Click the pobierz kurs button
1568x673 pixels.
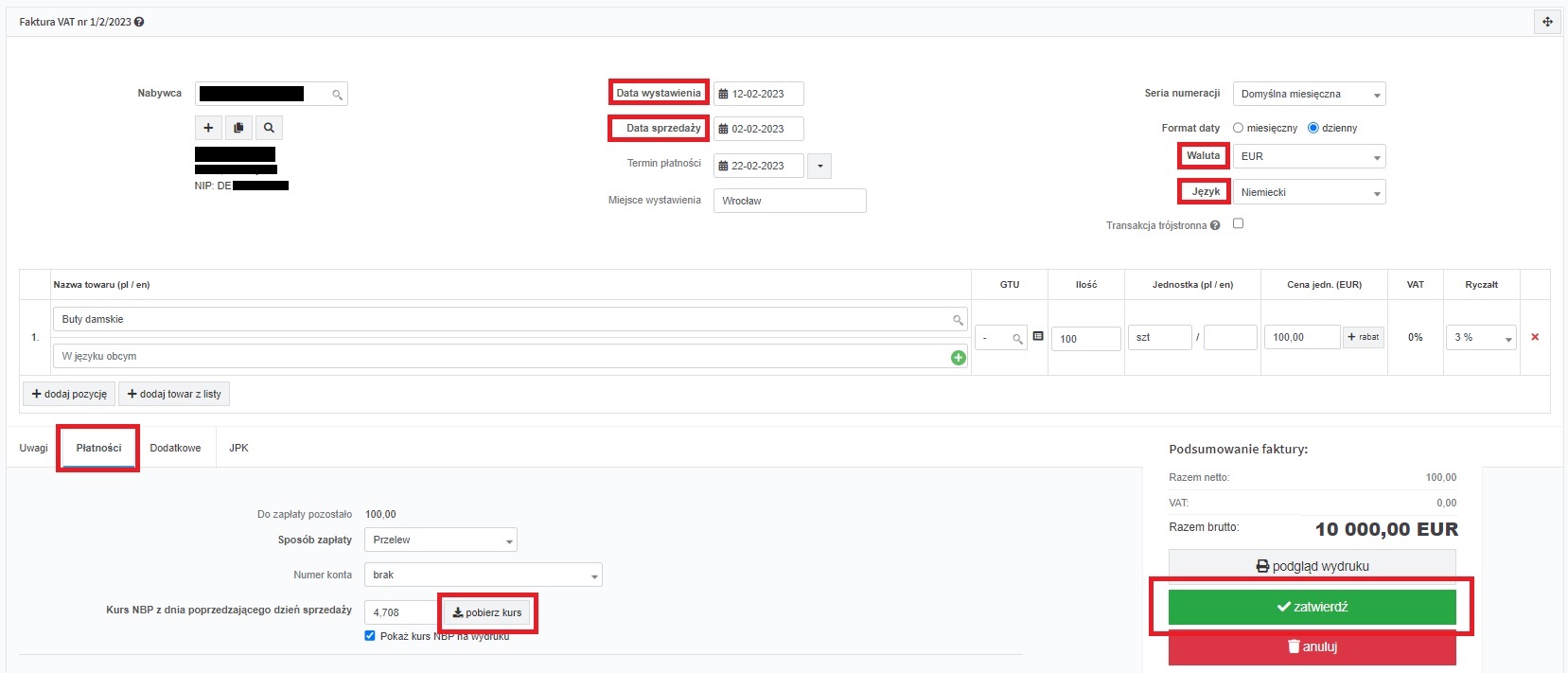pos(487,612)
